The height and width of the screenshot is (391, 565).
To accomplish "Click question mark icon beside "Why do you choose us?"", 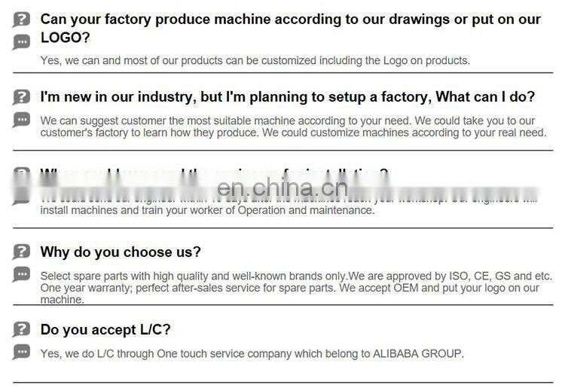I will pos(22,252).
